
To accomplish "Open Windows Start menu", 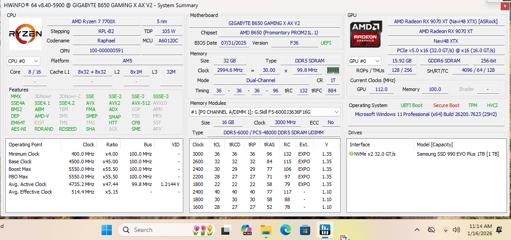I will click(106, 230).
